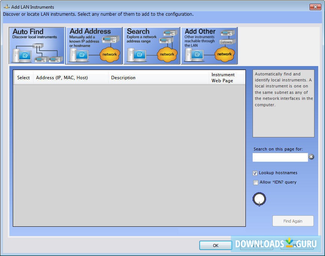Click the network cloud icon in Add Address panel

[110, 54]
